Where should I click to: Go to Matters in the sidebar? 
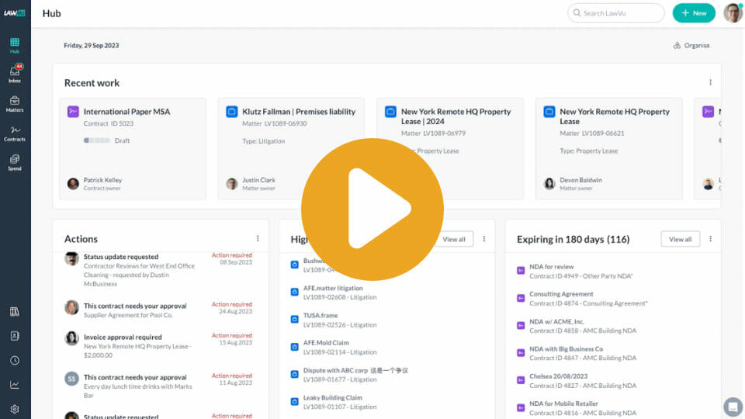click(x=15, y=104)
